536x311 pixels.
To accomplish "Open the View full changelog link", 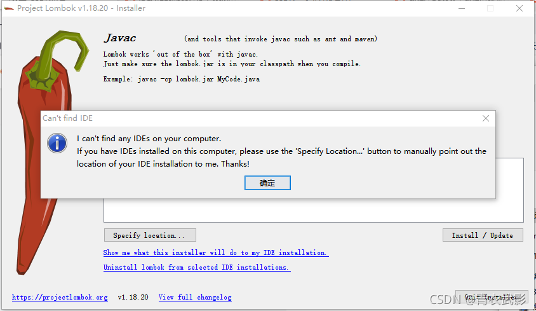I will pyautogui.click(x=195, y=297).
